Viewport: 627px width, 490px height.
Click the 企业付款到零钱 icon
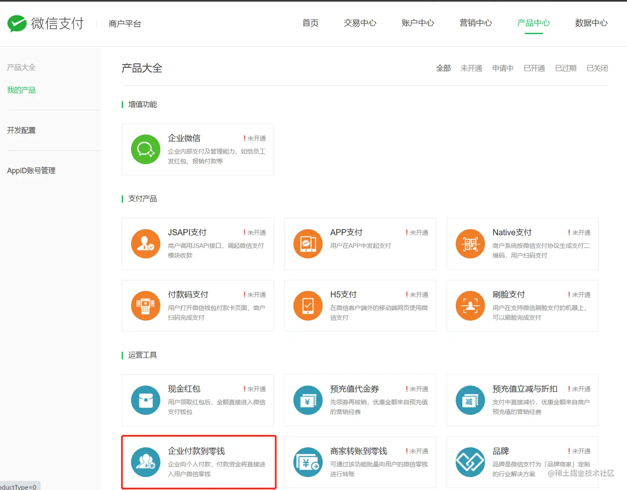point(146,462)
